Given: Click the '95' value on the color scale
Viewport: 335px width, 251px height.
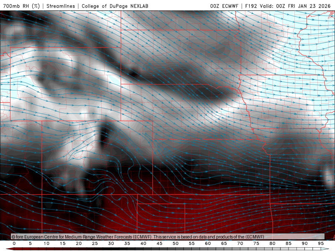Looking at the screenshot, I should pyautogui.click(x=321, y=243).
